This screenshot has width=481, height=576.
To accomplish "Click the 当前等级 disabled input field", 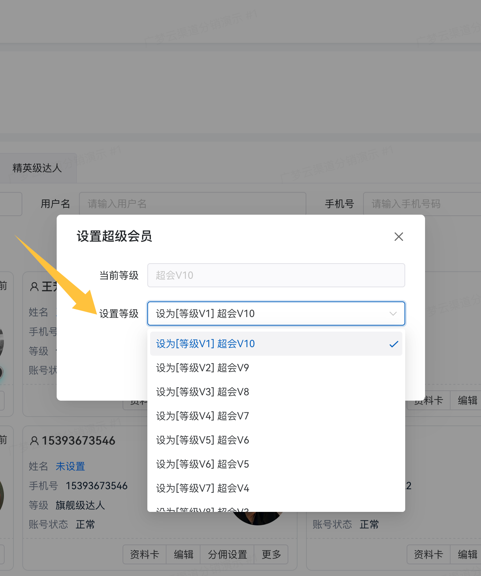I will click(x=276, y=275).
